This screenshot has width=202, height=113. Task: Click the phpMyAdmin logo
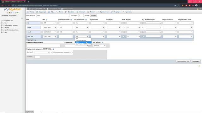click(13, 9)
